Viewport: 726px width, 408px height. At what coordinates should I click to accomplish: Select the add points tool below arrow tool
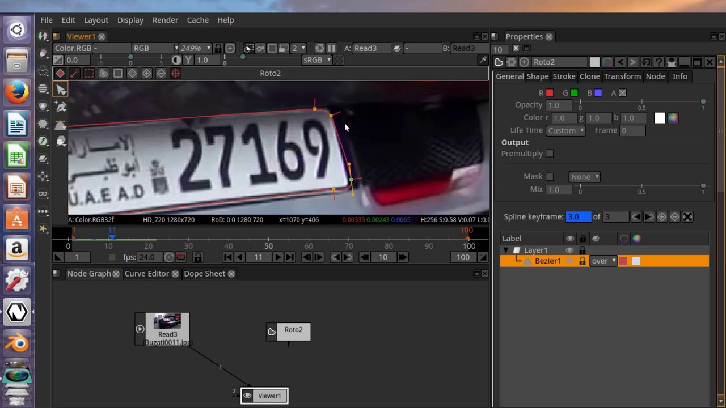click(61, 107)
